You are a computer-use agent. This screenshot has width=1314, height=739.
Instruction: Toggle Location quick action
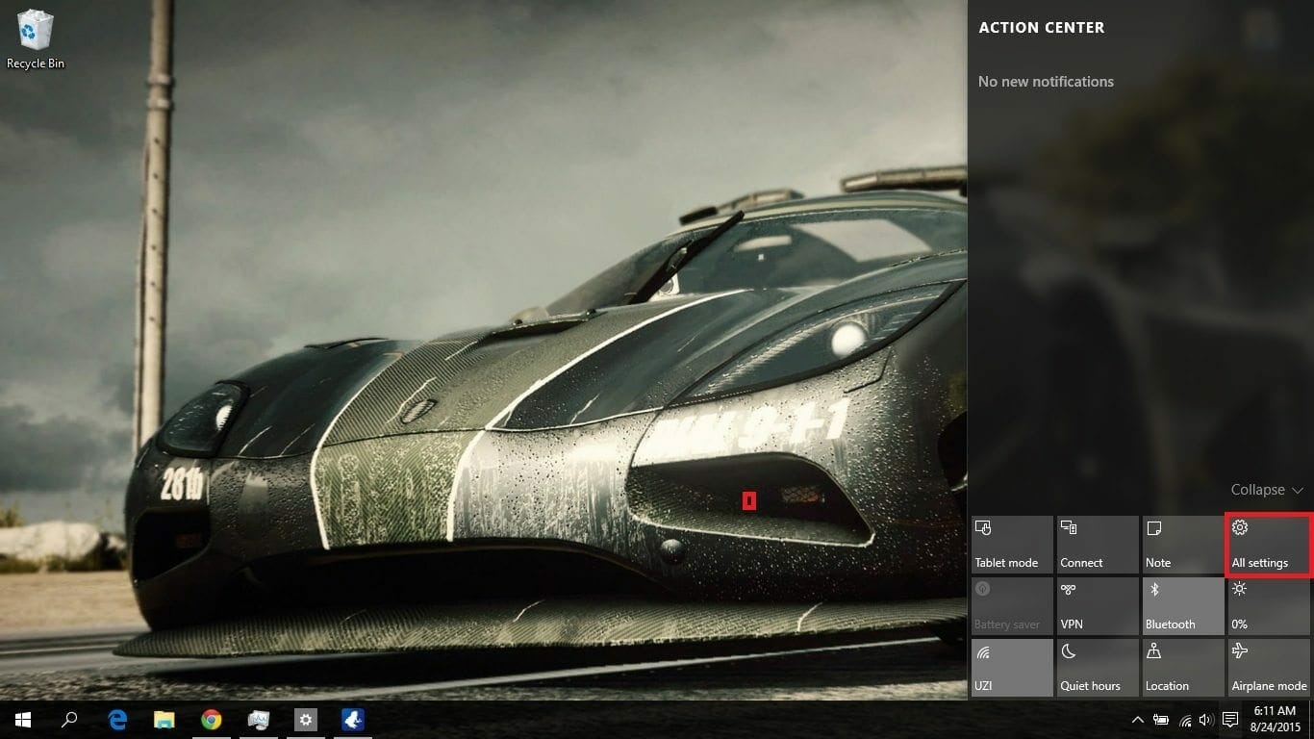(x=1182, y=668)
